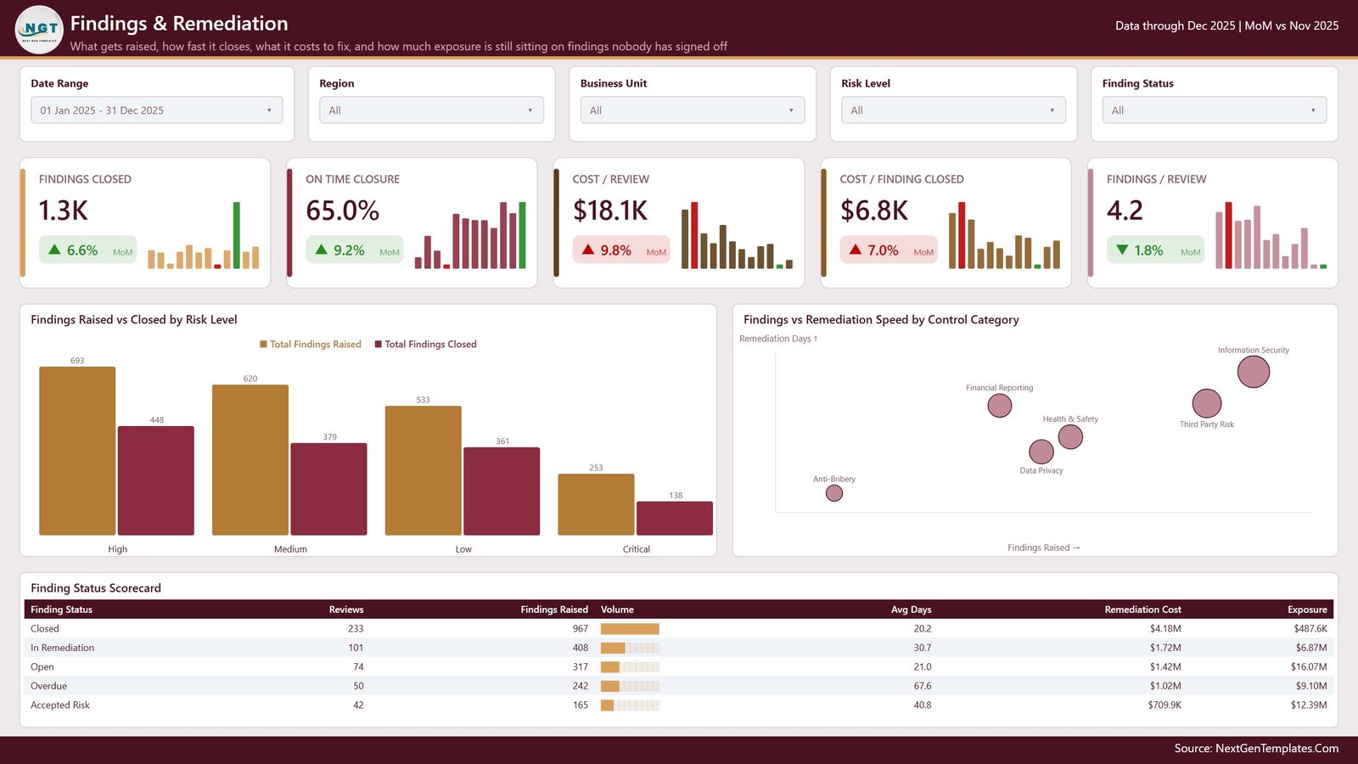This screenshot has height=764, width=1358.
Task: Select the Anti-Bribery bubble
Action: [834, 493]
